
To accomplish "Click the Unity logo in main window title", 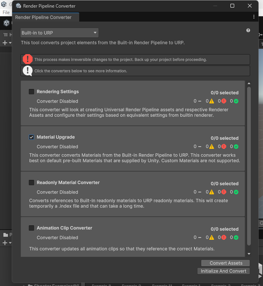I will (x=4, y=4).
